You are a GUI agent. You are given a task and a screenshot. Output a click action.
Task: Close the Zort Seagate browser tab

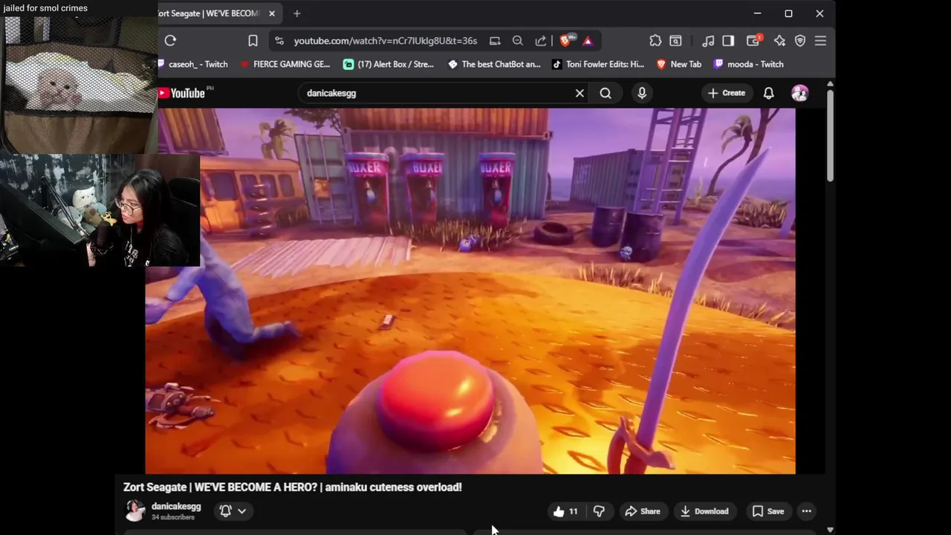coord(272,13)
